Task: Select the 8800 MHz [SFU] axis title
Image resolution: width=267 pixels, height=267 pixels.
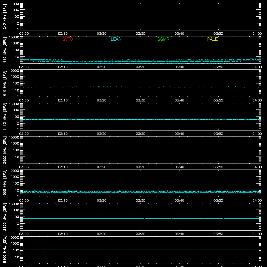Action: click(x=4, y=217)
